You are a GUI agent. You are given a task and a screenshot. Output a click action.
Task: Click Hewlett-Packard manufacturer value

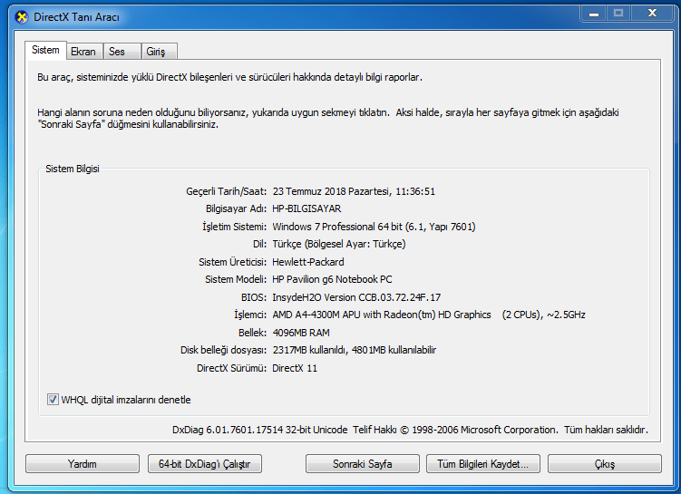point(308,262)
